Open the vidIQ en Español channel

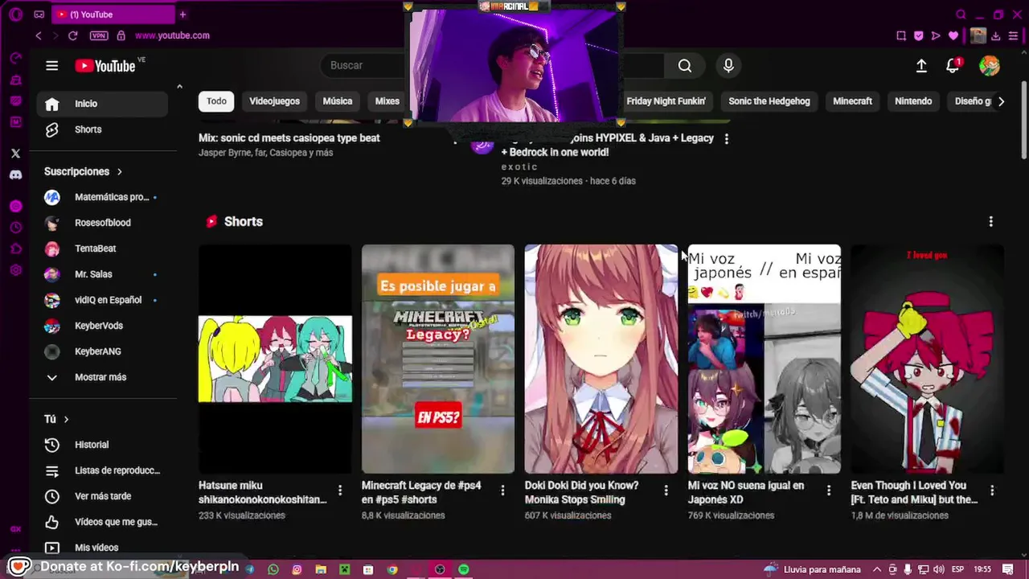point(102,300)
